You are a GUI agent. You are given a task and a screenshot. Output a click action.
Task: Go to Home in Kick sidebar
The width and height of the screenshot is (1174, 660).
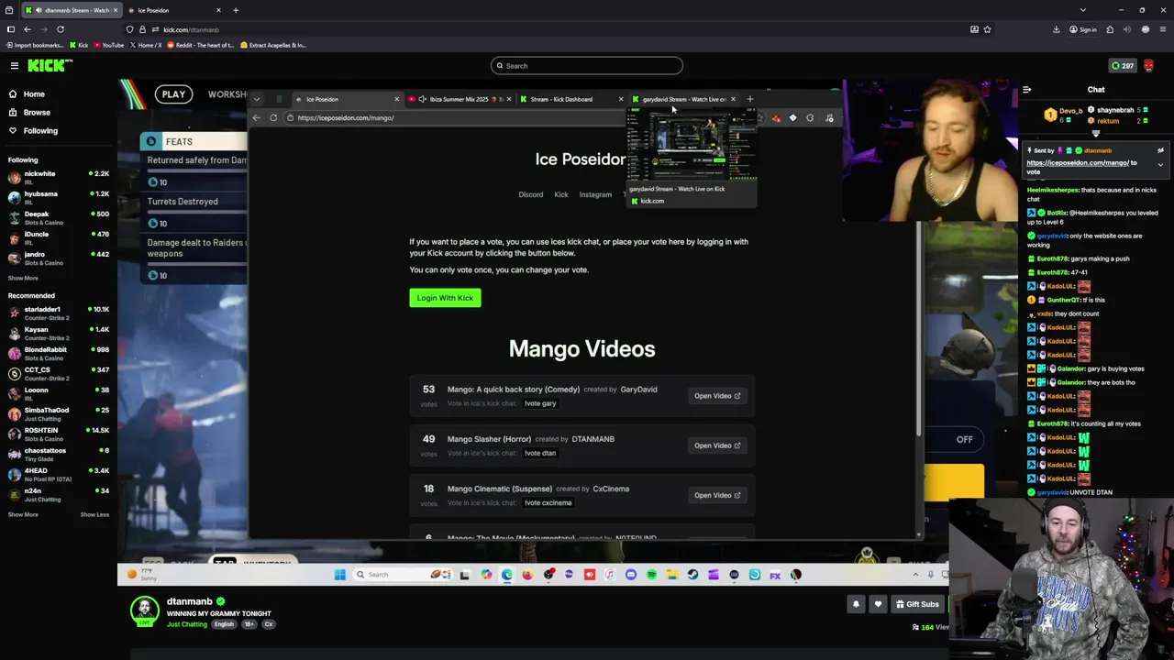point(34,93)
